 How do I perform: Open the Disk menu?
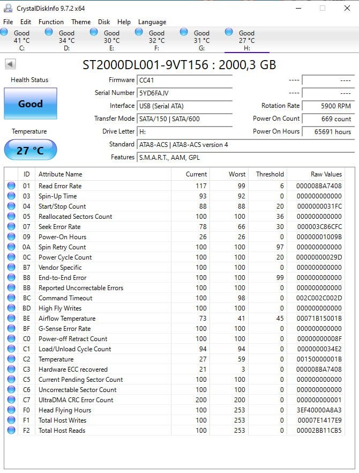click(104, 21)
